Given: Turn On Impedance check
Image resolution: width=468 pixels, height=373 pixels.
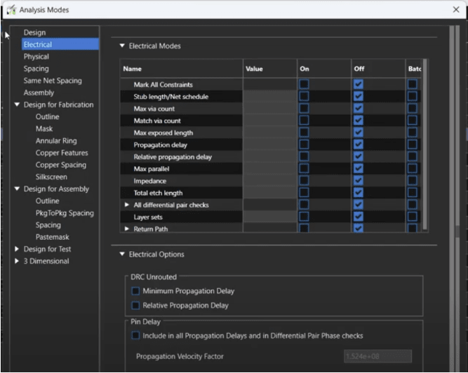Looking at the screenshot, I should coord(304,181).
